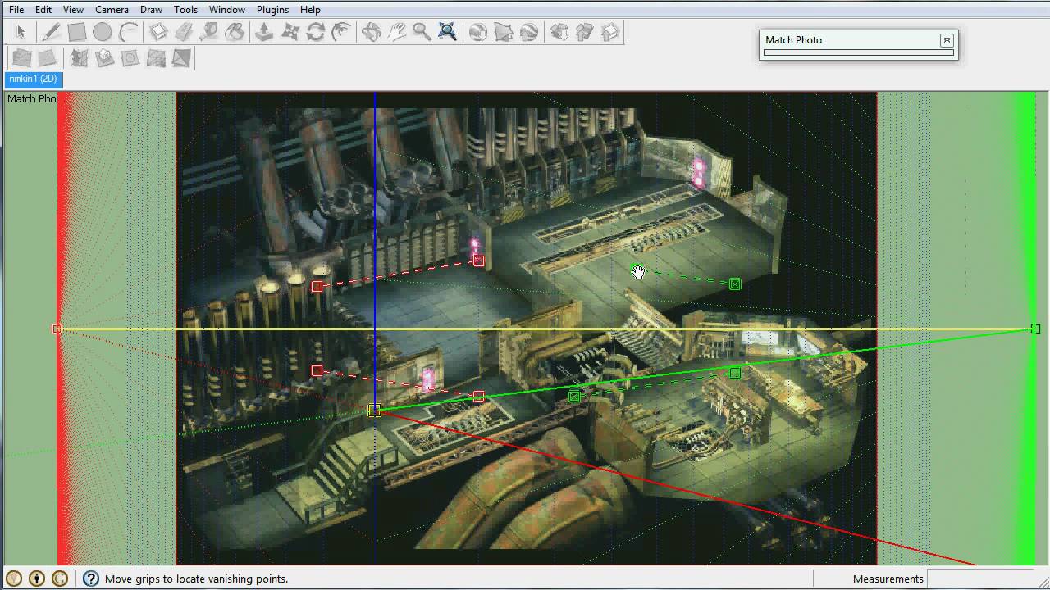Select Sandbox From Scratch tool

coord(47,58)
